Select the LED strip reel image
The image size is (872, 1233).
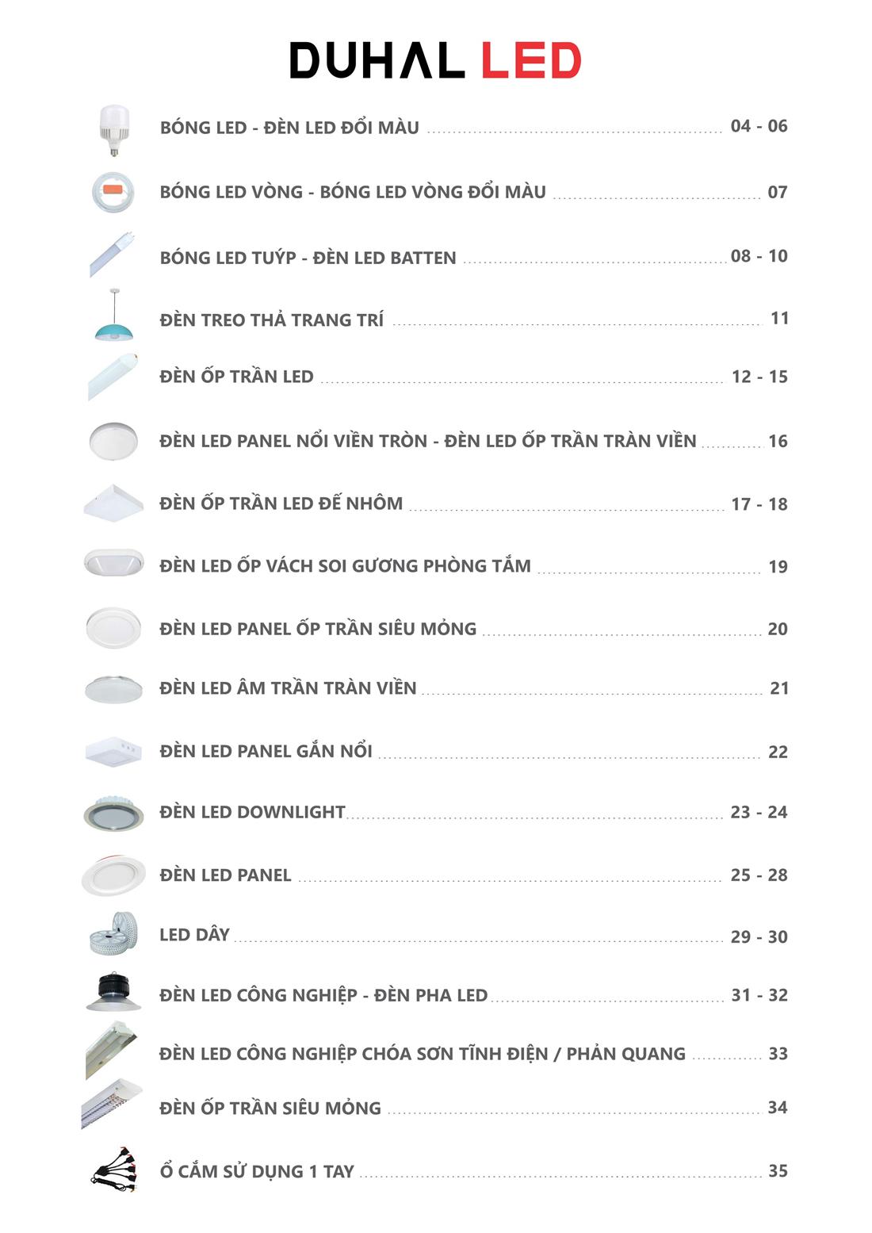(x=114, y=932)
